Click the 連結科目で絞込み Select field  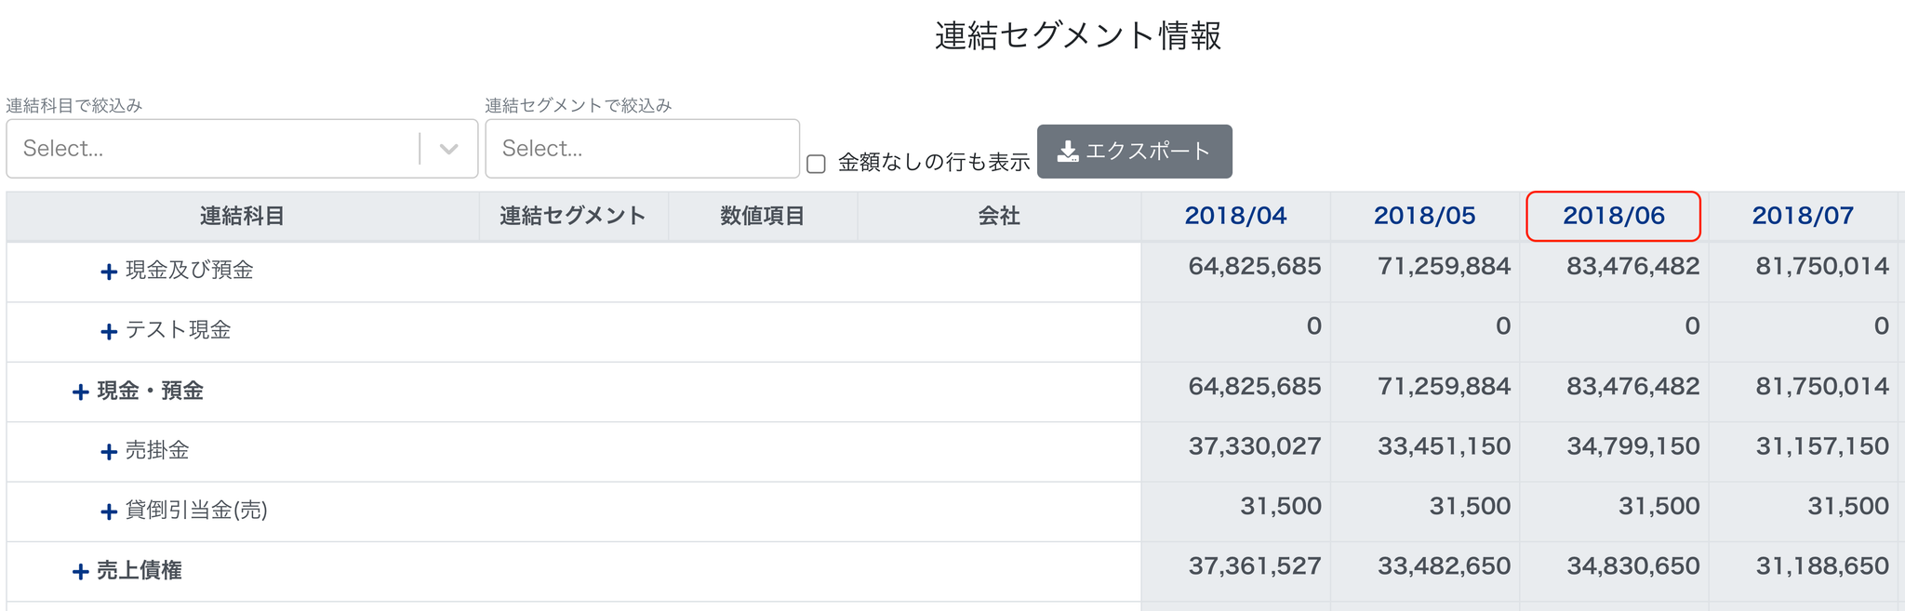[213, 148]
